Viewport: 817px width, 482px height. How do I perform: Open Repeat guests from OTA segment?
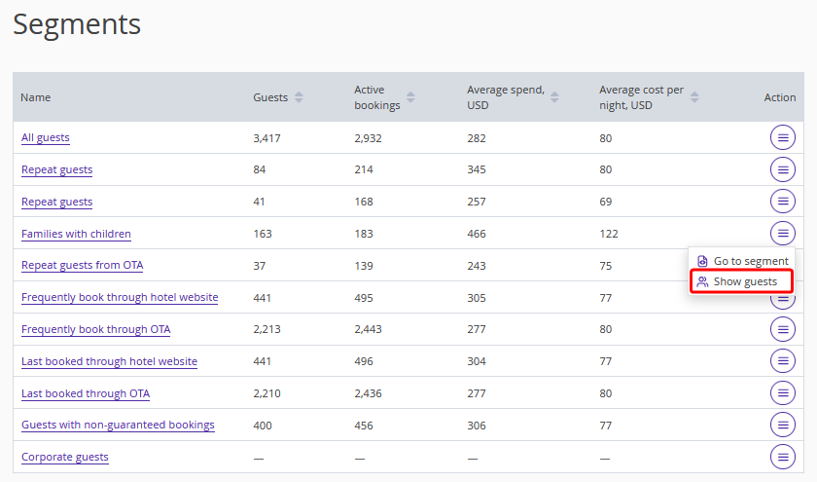pyautogui.click(x=83, y=265)
